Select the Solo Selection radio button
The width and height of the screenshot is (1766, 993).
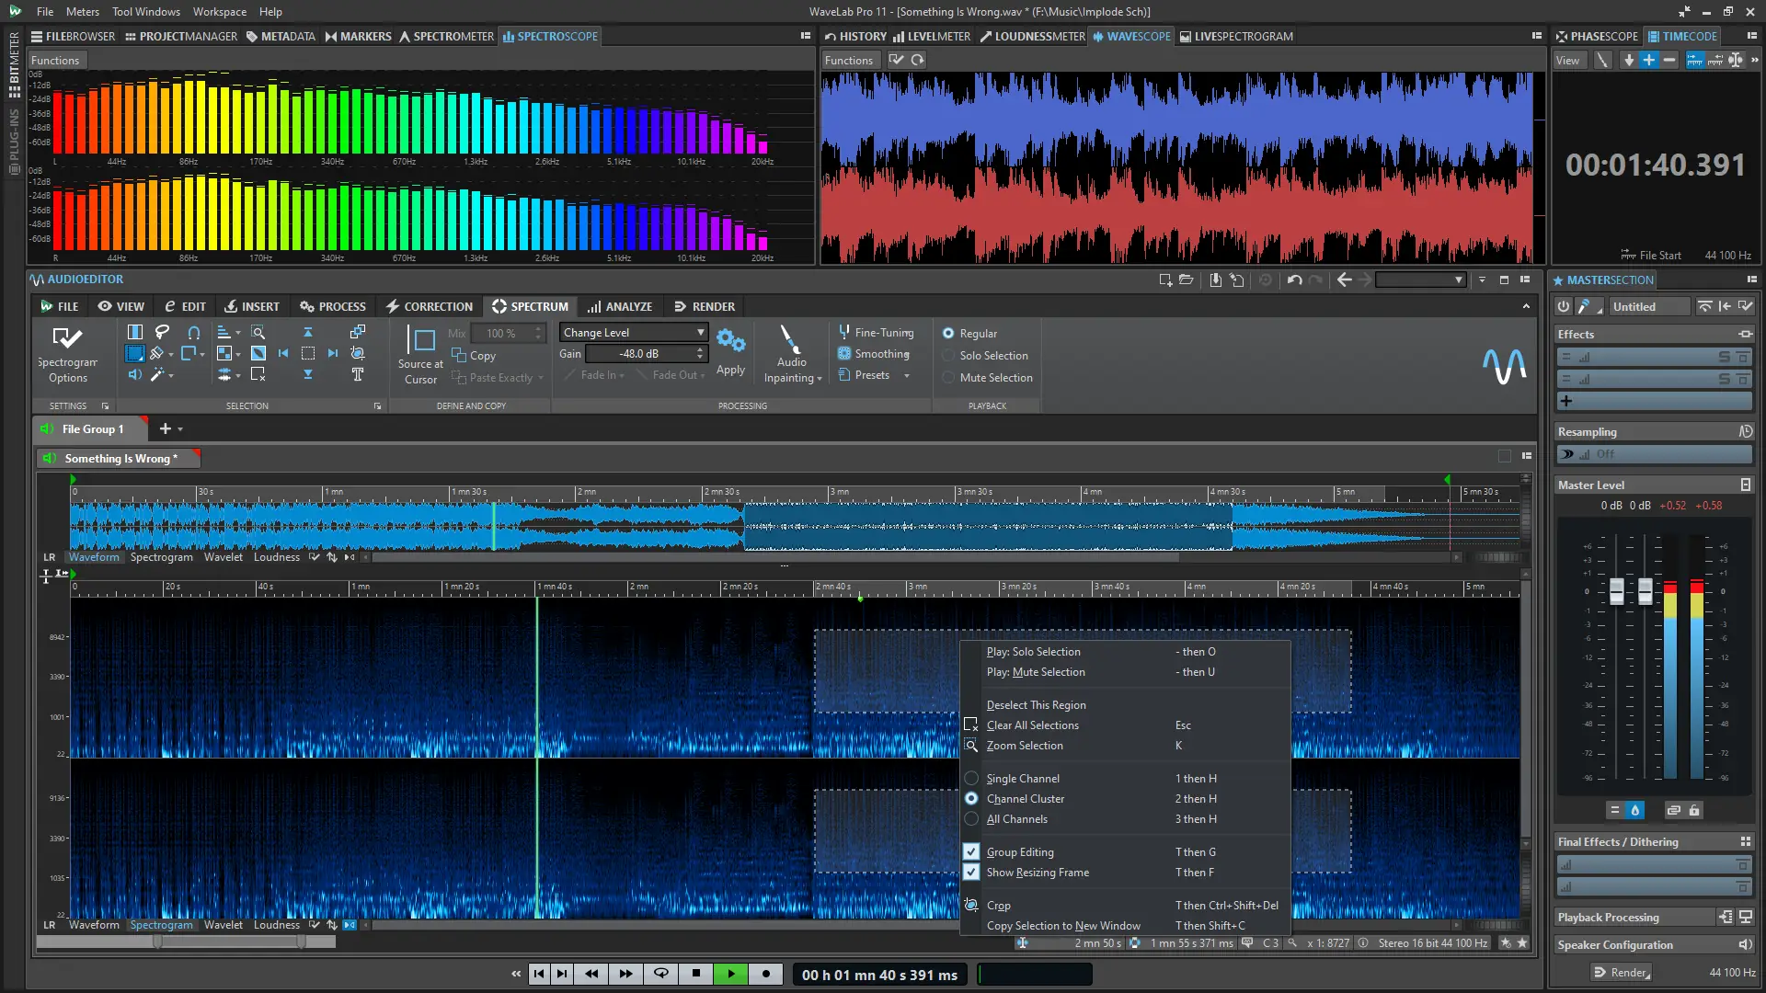(x=948, y=355)
